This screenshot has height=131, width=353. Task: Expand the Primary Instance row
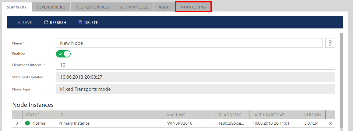pos(17,123)
